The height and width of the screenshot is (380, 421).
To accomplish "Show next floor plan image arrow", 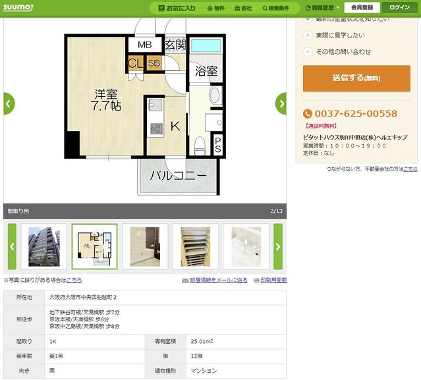I will pos(281,103).
